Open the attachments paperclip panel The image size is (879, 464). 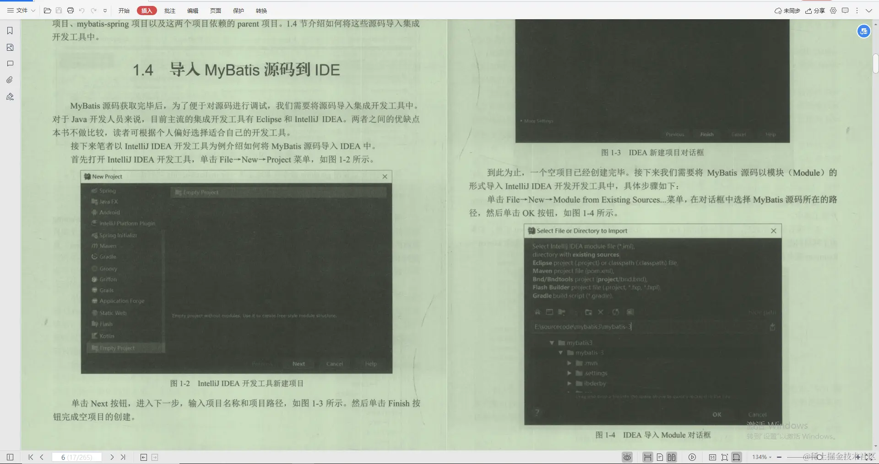click(x=10, y=80)
